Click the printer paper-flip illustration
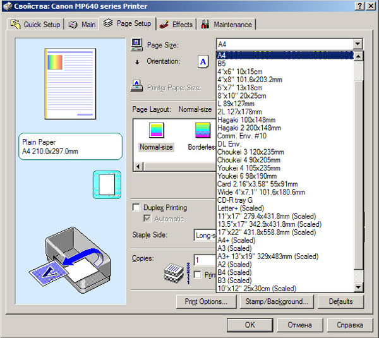The image size is (379, 338). [x=69, y=260]
